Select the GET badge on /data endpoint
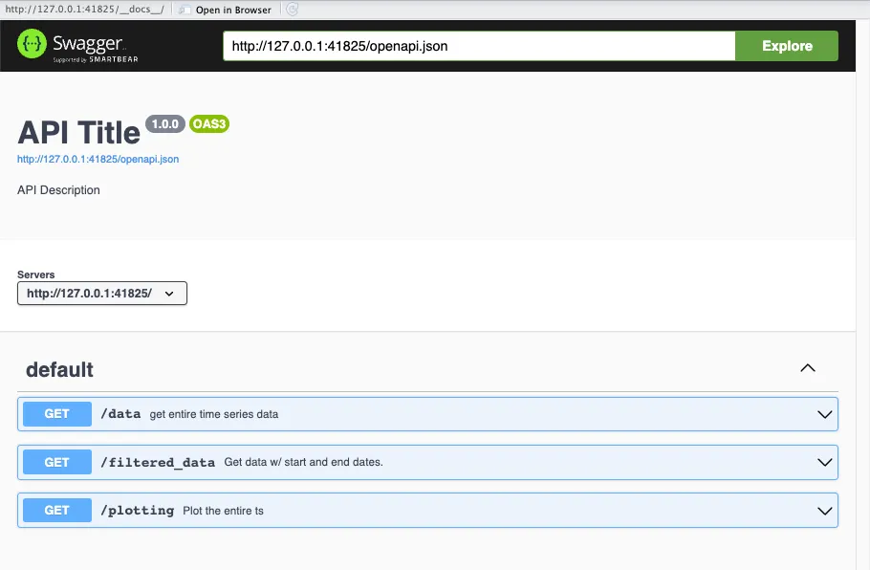870x570 pixels. pyautogui.click(x=56, y=413)
